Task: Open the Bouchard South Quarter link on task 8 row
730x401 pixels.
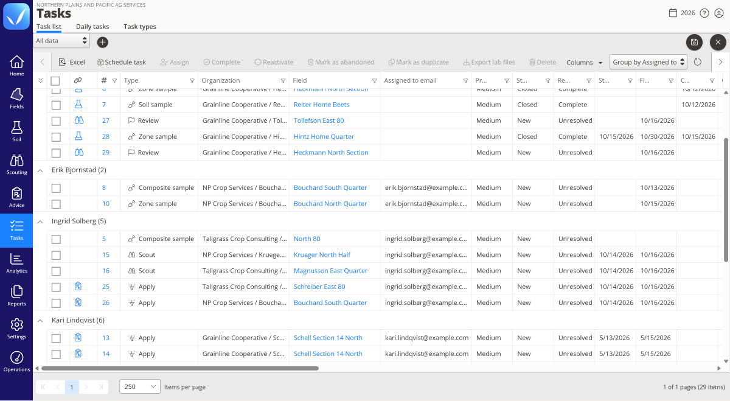Action: click(330, 188)
